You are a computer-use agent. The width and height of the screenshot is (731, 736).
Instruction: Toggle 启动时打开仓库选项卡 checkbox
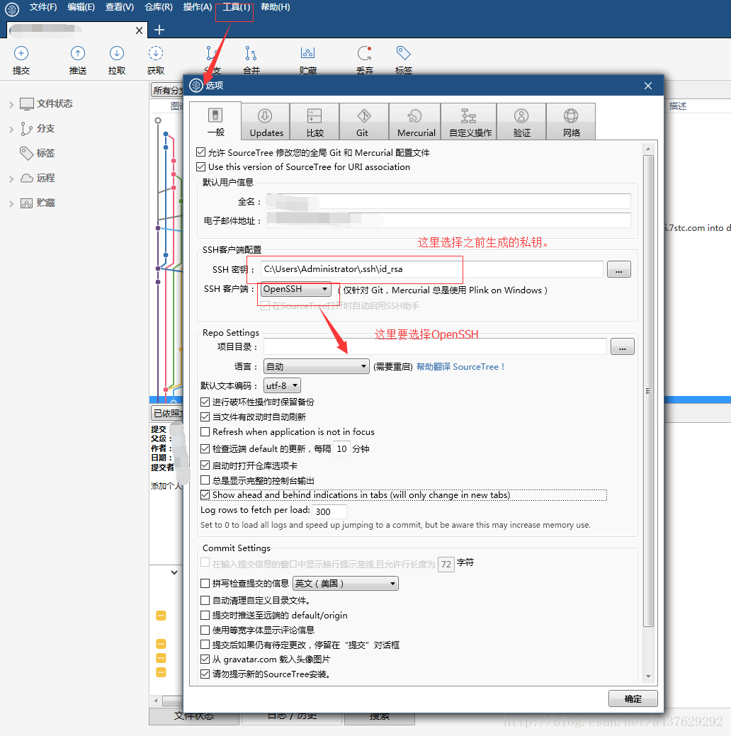coord(205,465)
